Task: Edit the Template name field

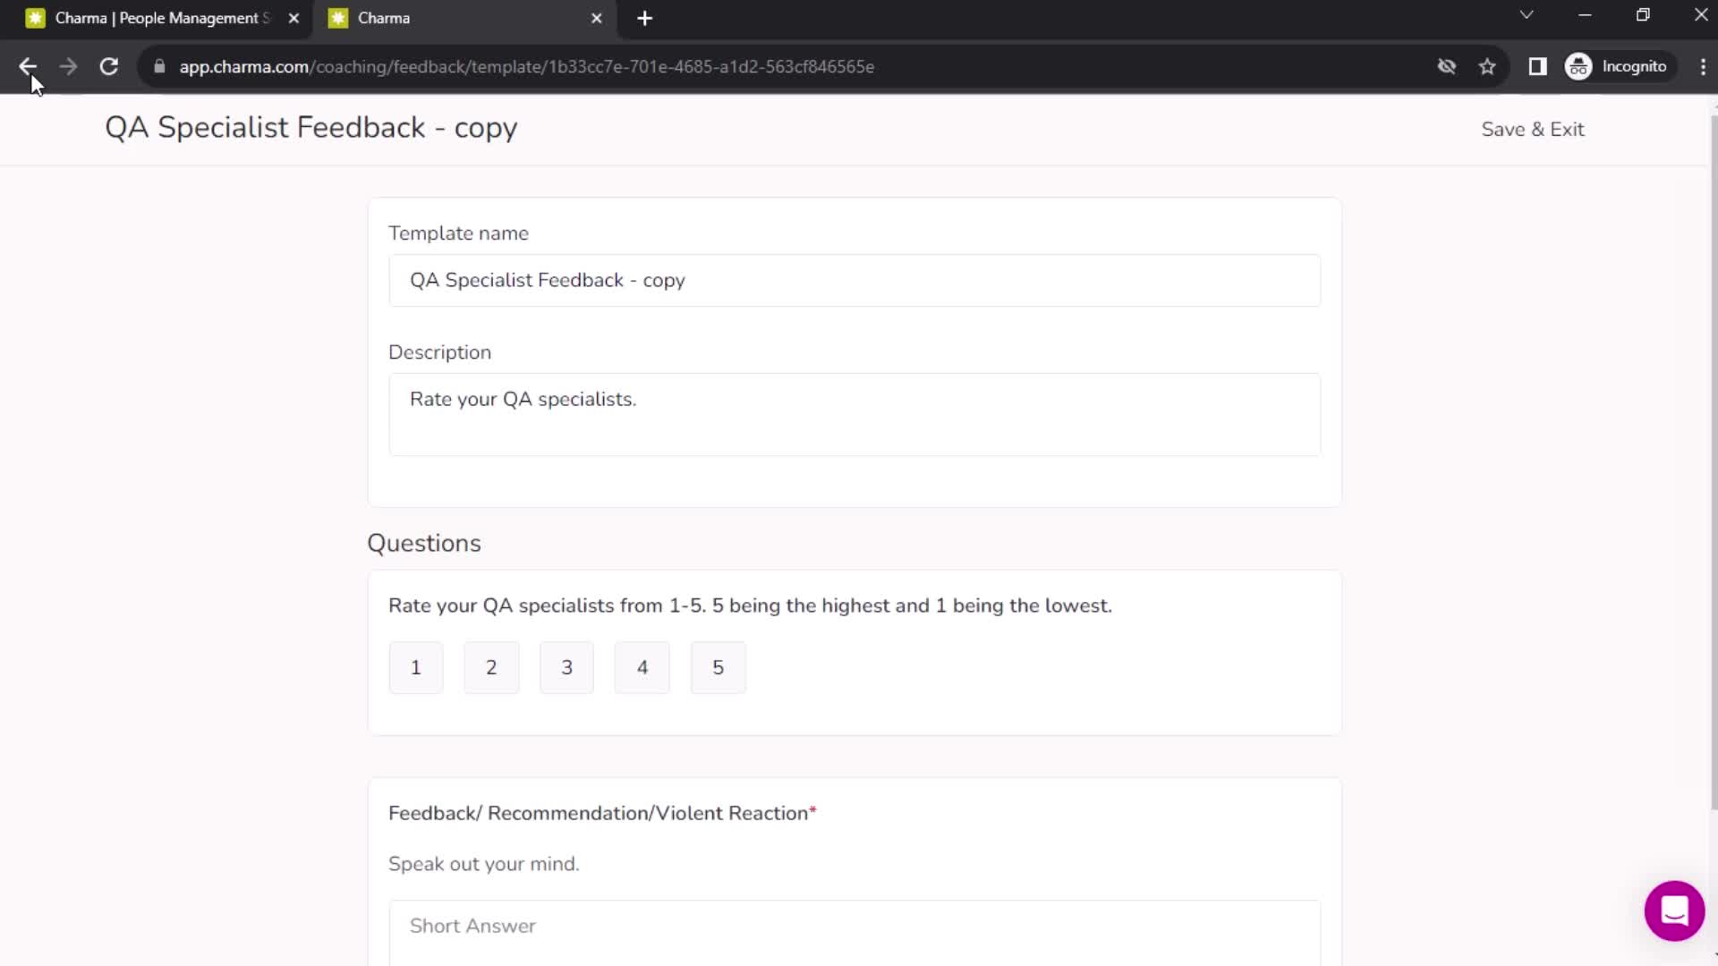Action: click(855, 280)
